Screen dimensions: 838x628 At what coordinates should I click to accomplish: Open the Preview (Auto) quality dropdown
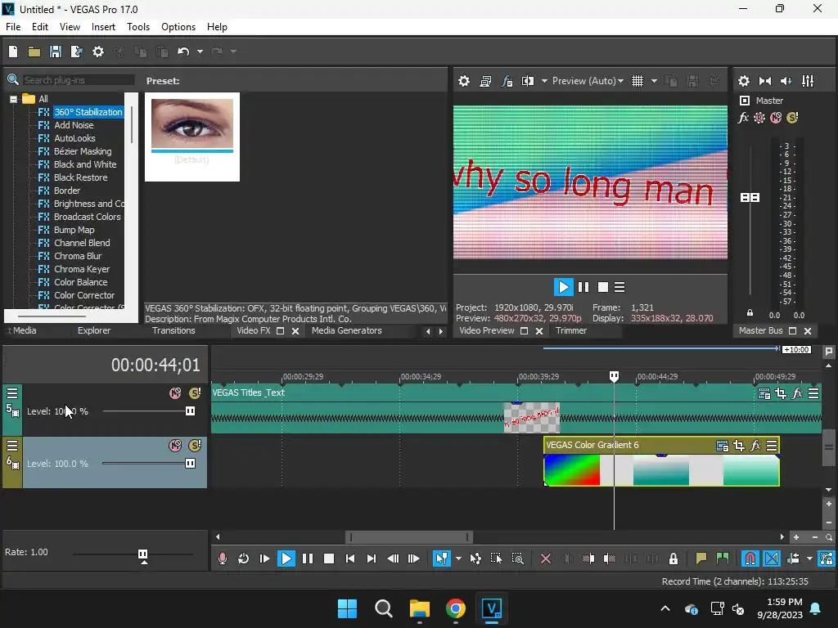tap(588, 81)
